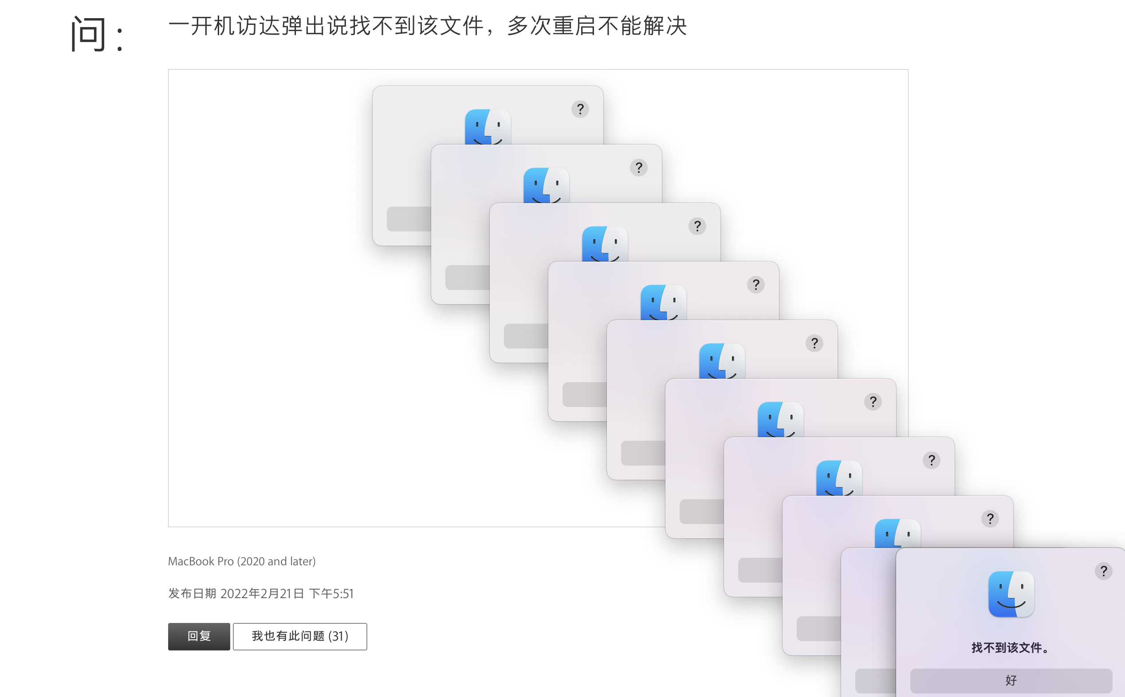Screen dimensions: 1125x697
Task: Click help icon on sixth dialog from back
Action: click(x=873, y=402)
